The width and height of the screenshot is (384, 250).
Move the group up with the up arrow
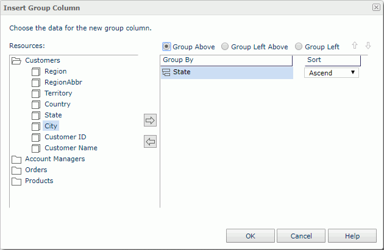(x=355, y=46)
